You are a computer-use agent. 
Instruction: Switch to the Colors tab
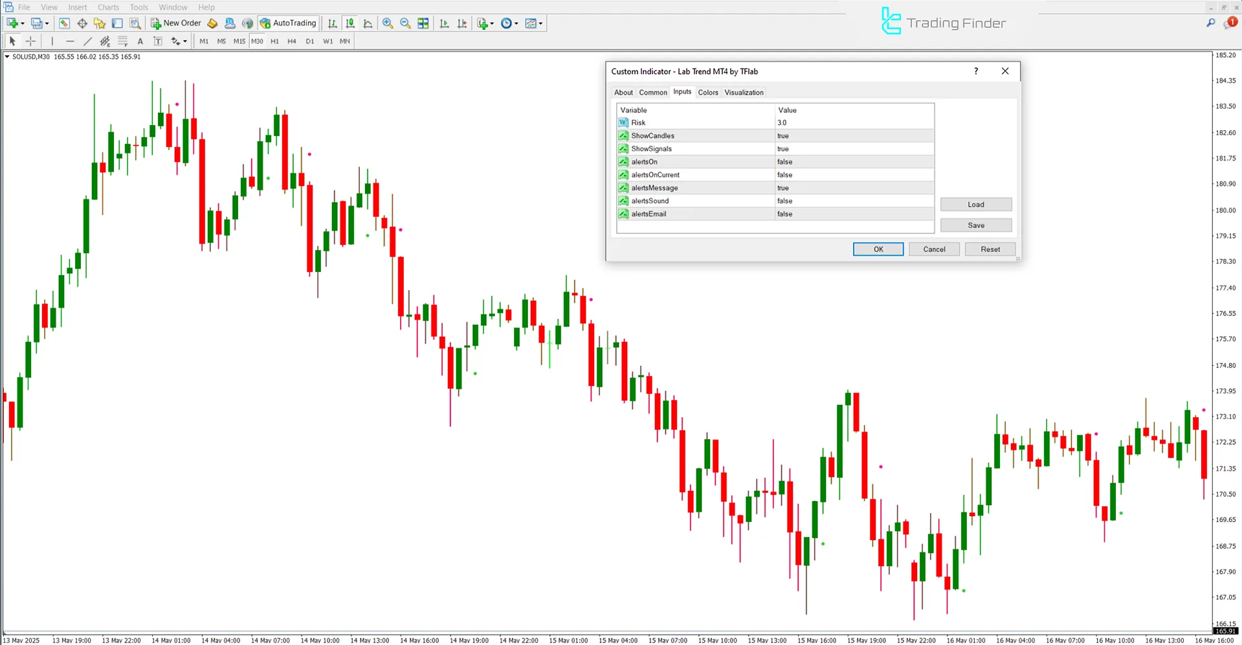click(708, 92)
